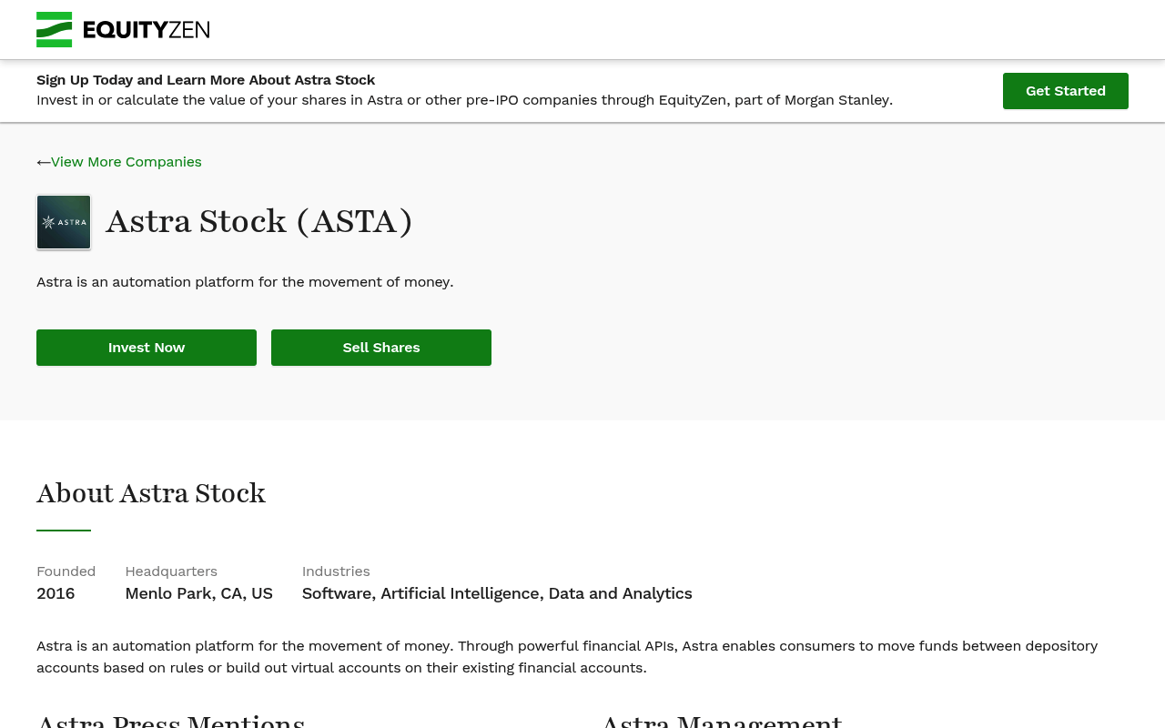This screenshot has height=728, width=1165.
Task: Click the long Astra description paragraph
Action: [567, 657]
